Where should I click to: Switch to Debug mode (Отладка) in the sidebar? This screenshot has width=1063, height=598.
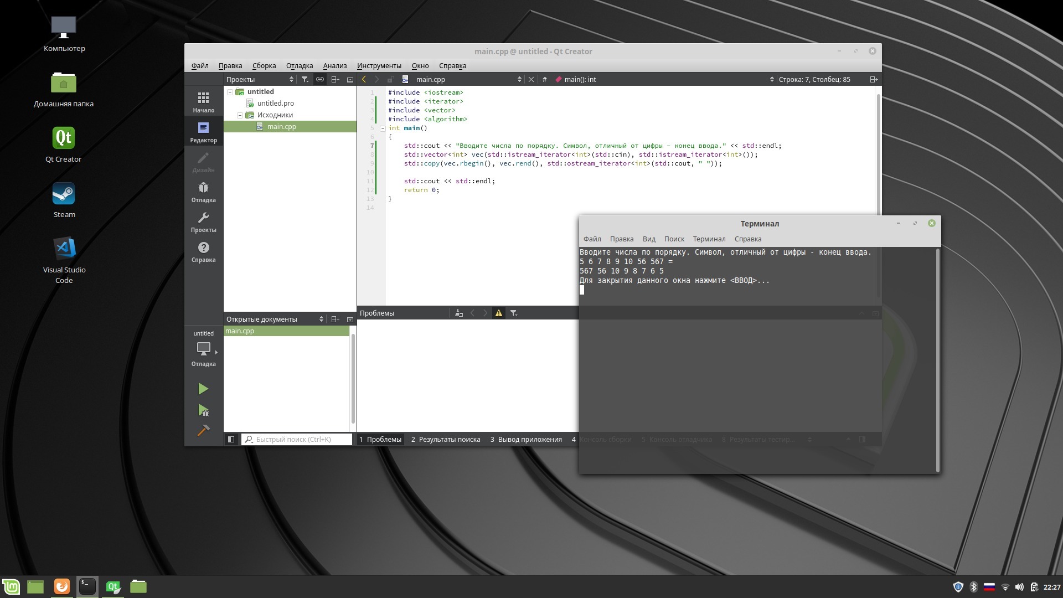pos(203,192)
